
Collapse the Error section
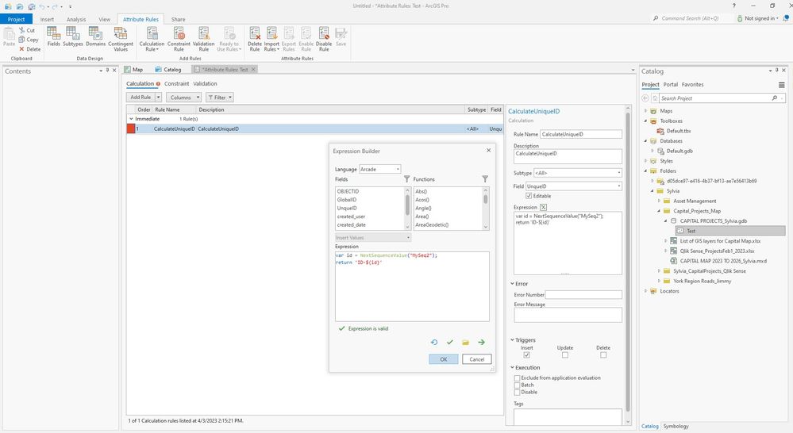click(x=512, y=283)
